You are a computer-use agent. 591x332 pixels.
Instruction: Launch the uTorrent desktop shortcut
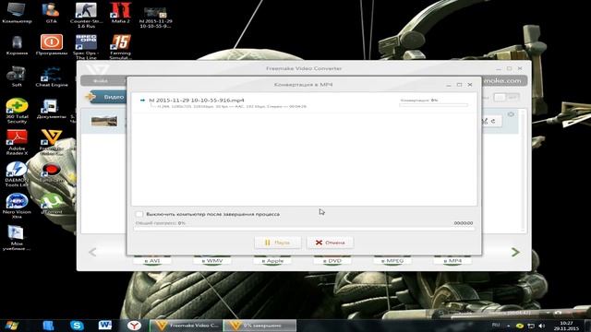coord(52,204)
